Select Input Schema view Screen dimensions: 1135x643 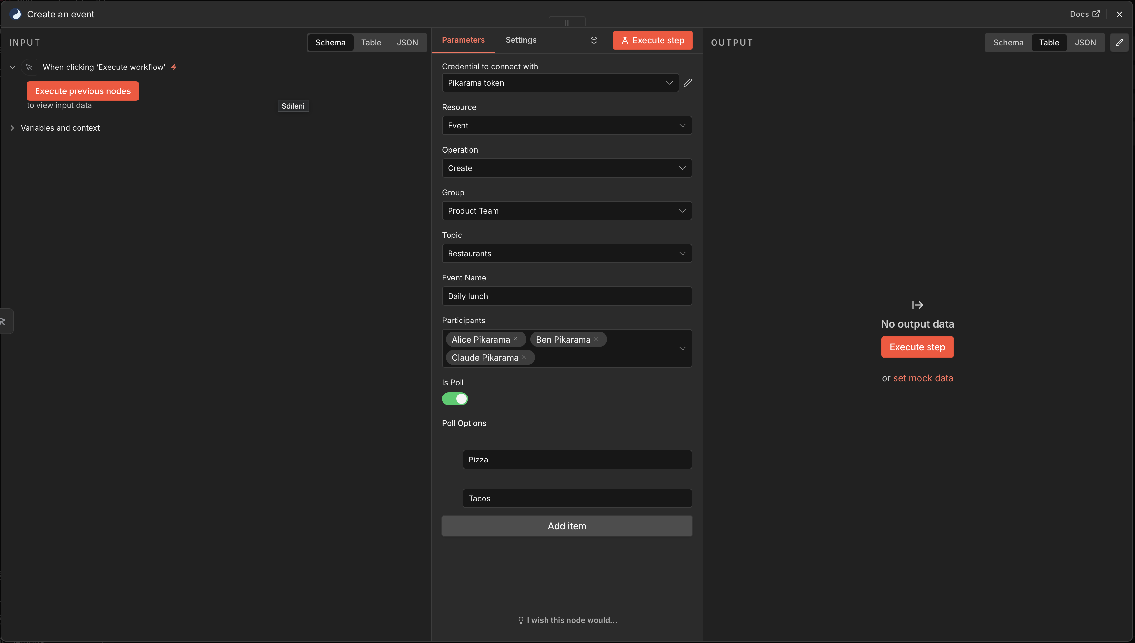click(330, 42)
